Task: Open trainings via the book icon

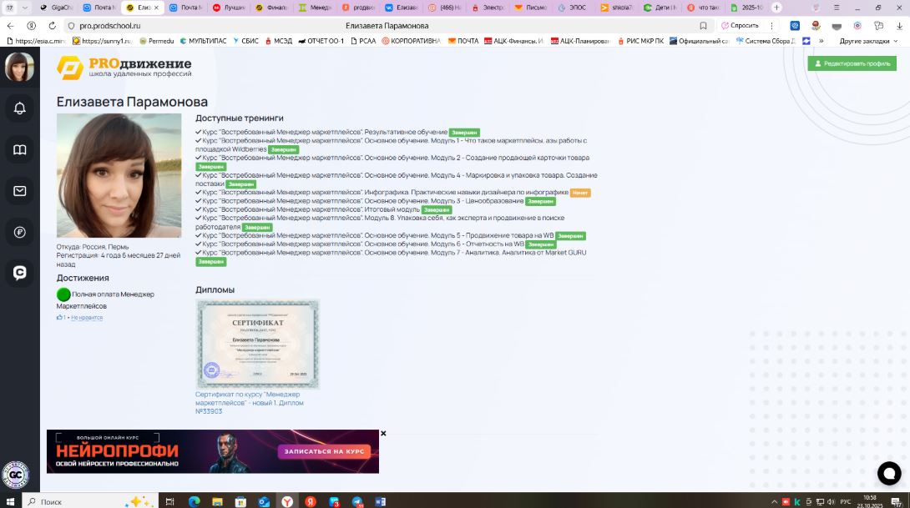Action: tap(19, 150)
